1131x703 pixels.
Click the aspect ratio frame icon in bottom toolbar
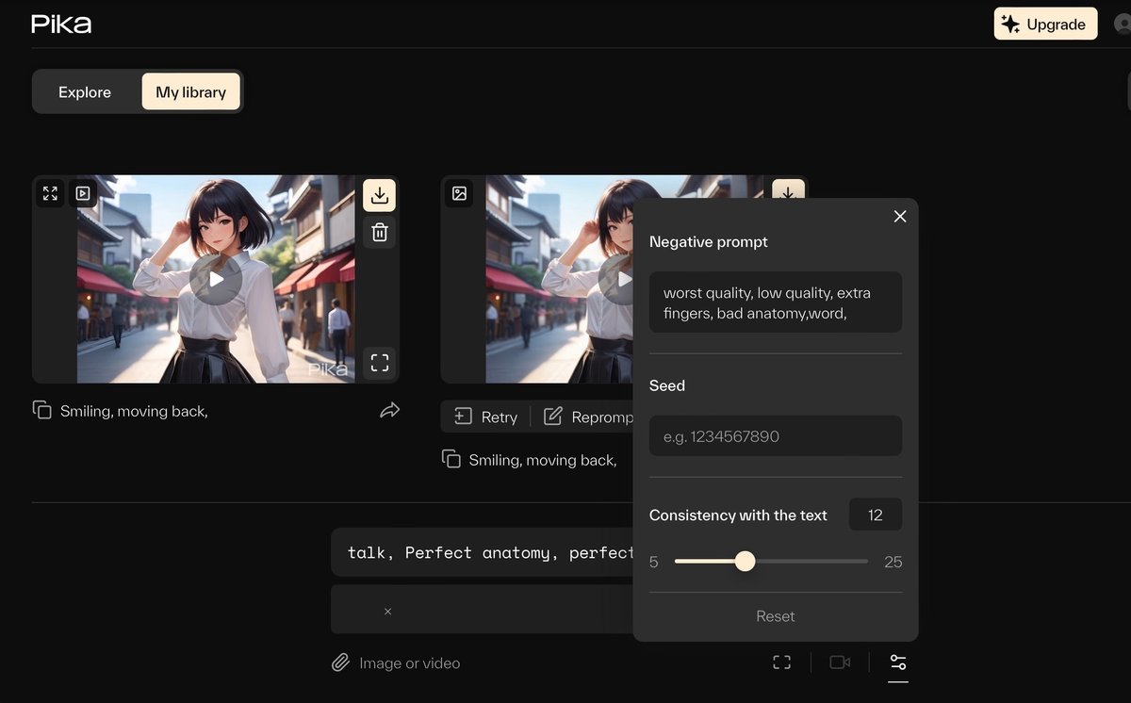click(781, 662)
